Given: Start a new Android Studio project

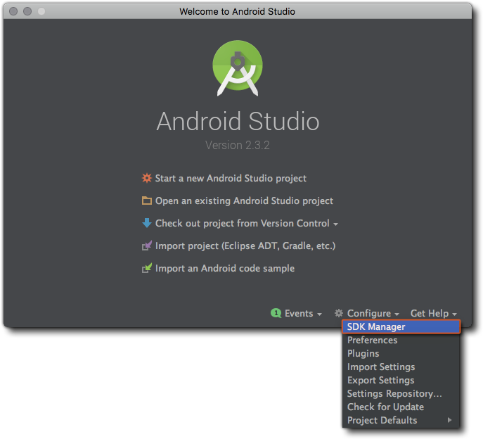Looking at the screenshot, I should [x=231, y=178].
